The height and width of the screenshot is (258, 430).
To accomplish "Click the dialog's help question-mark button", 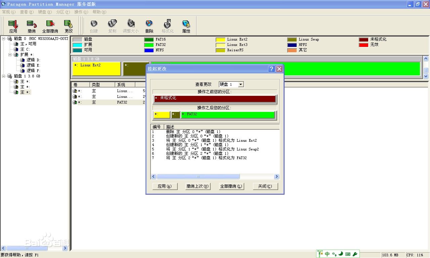I will click(272, 69).
